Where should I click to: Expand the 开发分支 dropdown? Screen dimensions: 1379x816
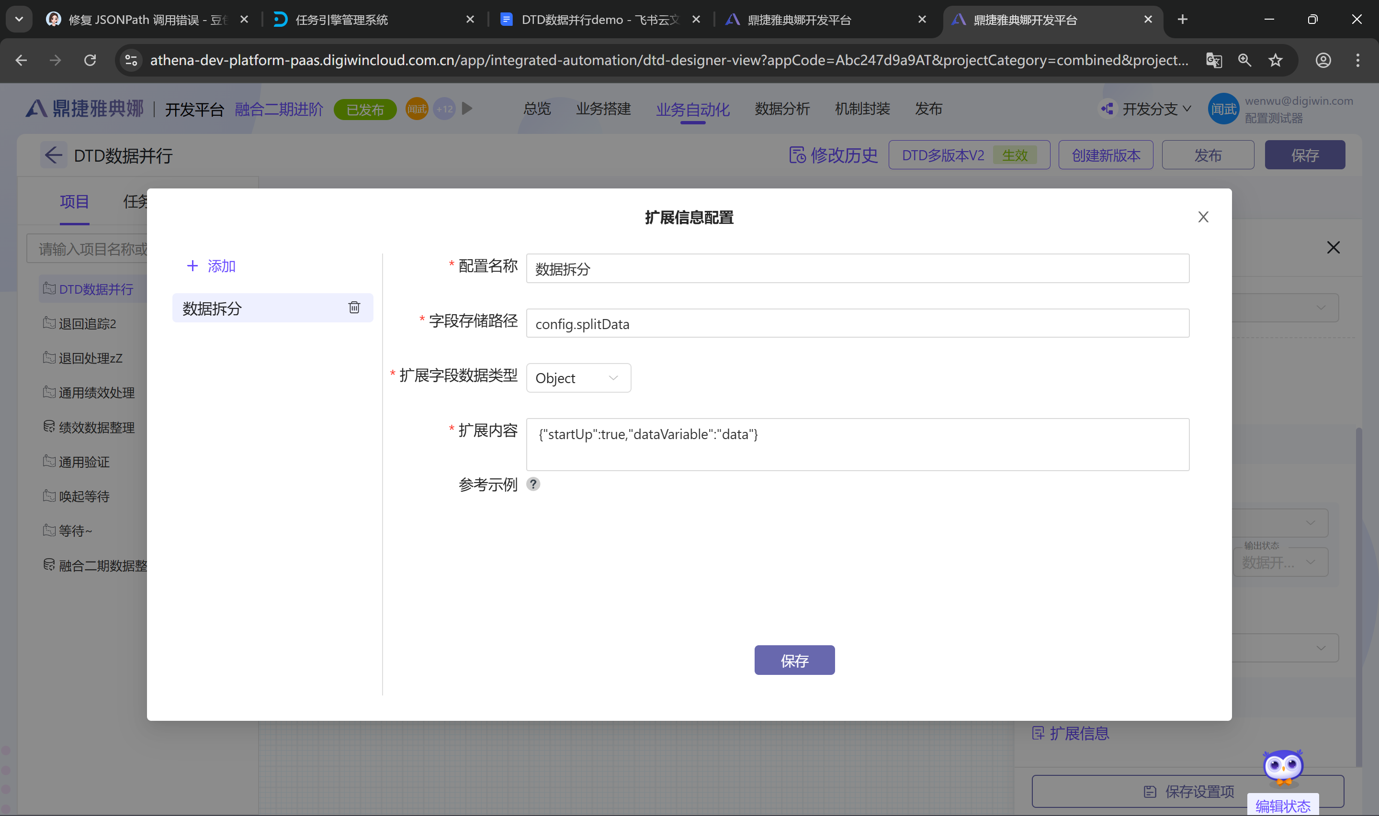pyautogui.click(x=1187, y=109)
